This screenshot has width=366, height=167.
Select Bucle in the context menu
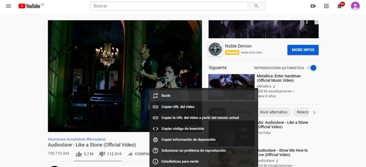(x=204, y=95)
